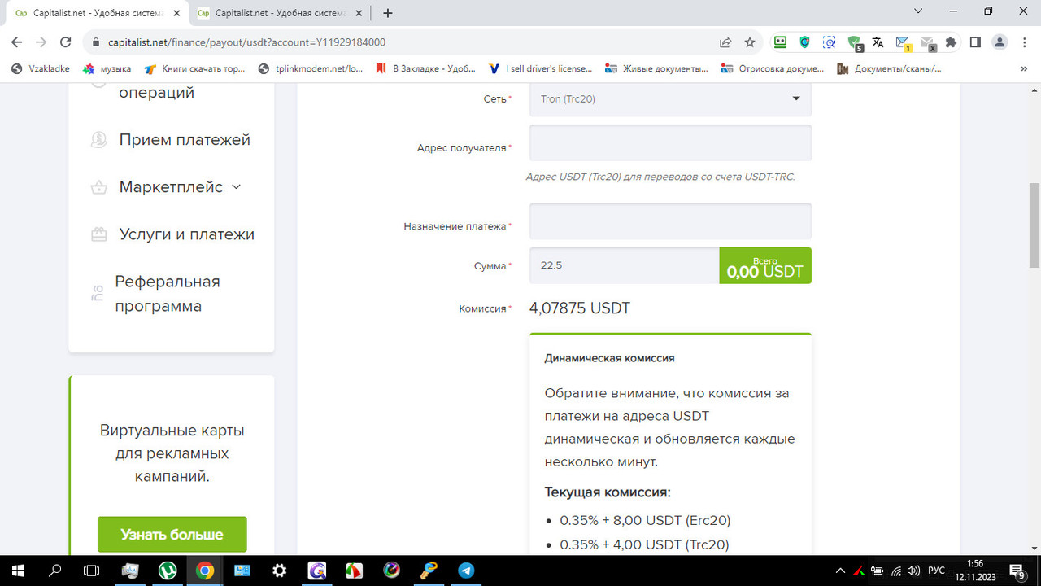Screen dimensions: 1041x586
Task: Open the Google Translate extension icon
Action: [878, 42]
